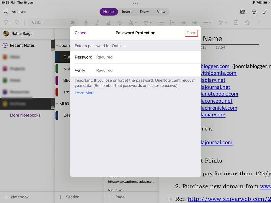Screen dimensions: 271x203
Task: Increase the paragraph indent
Action: pos(194,22)
